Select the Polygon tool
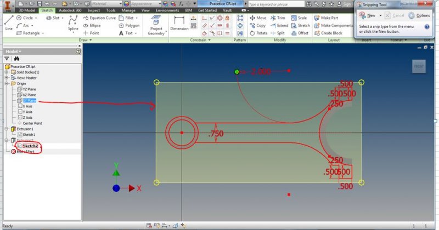 point(129,25)
